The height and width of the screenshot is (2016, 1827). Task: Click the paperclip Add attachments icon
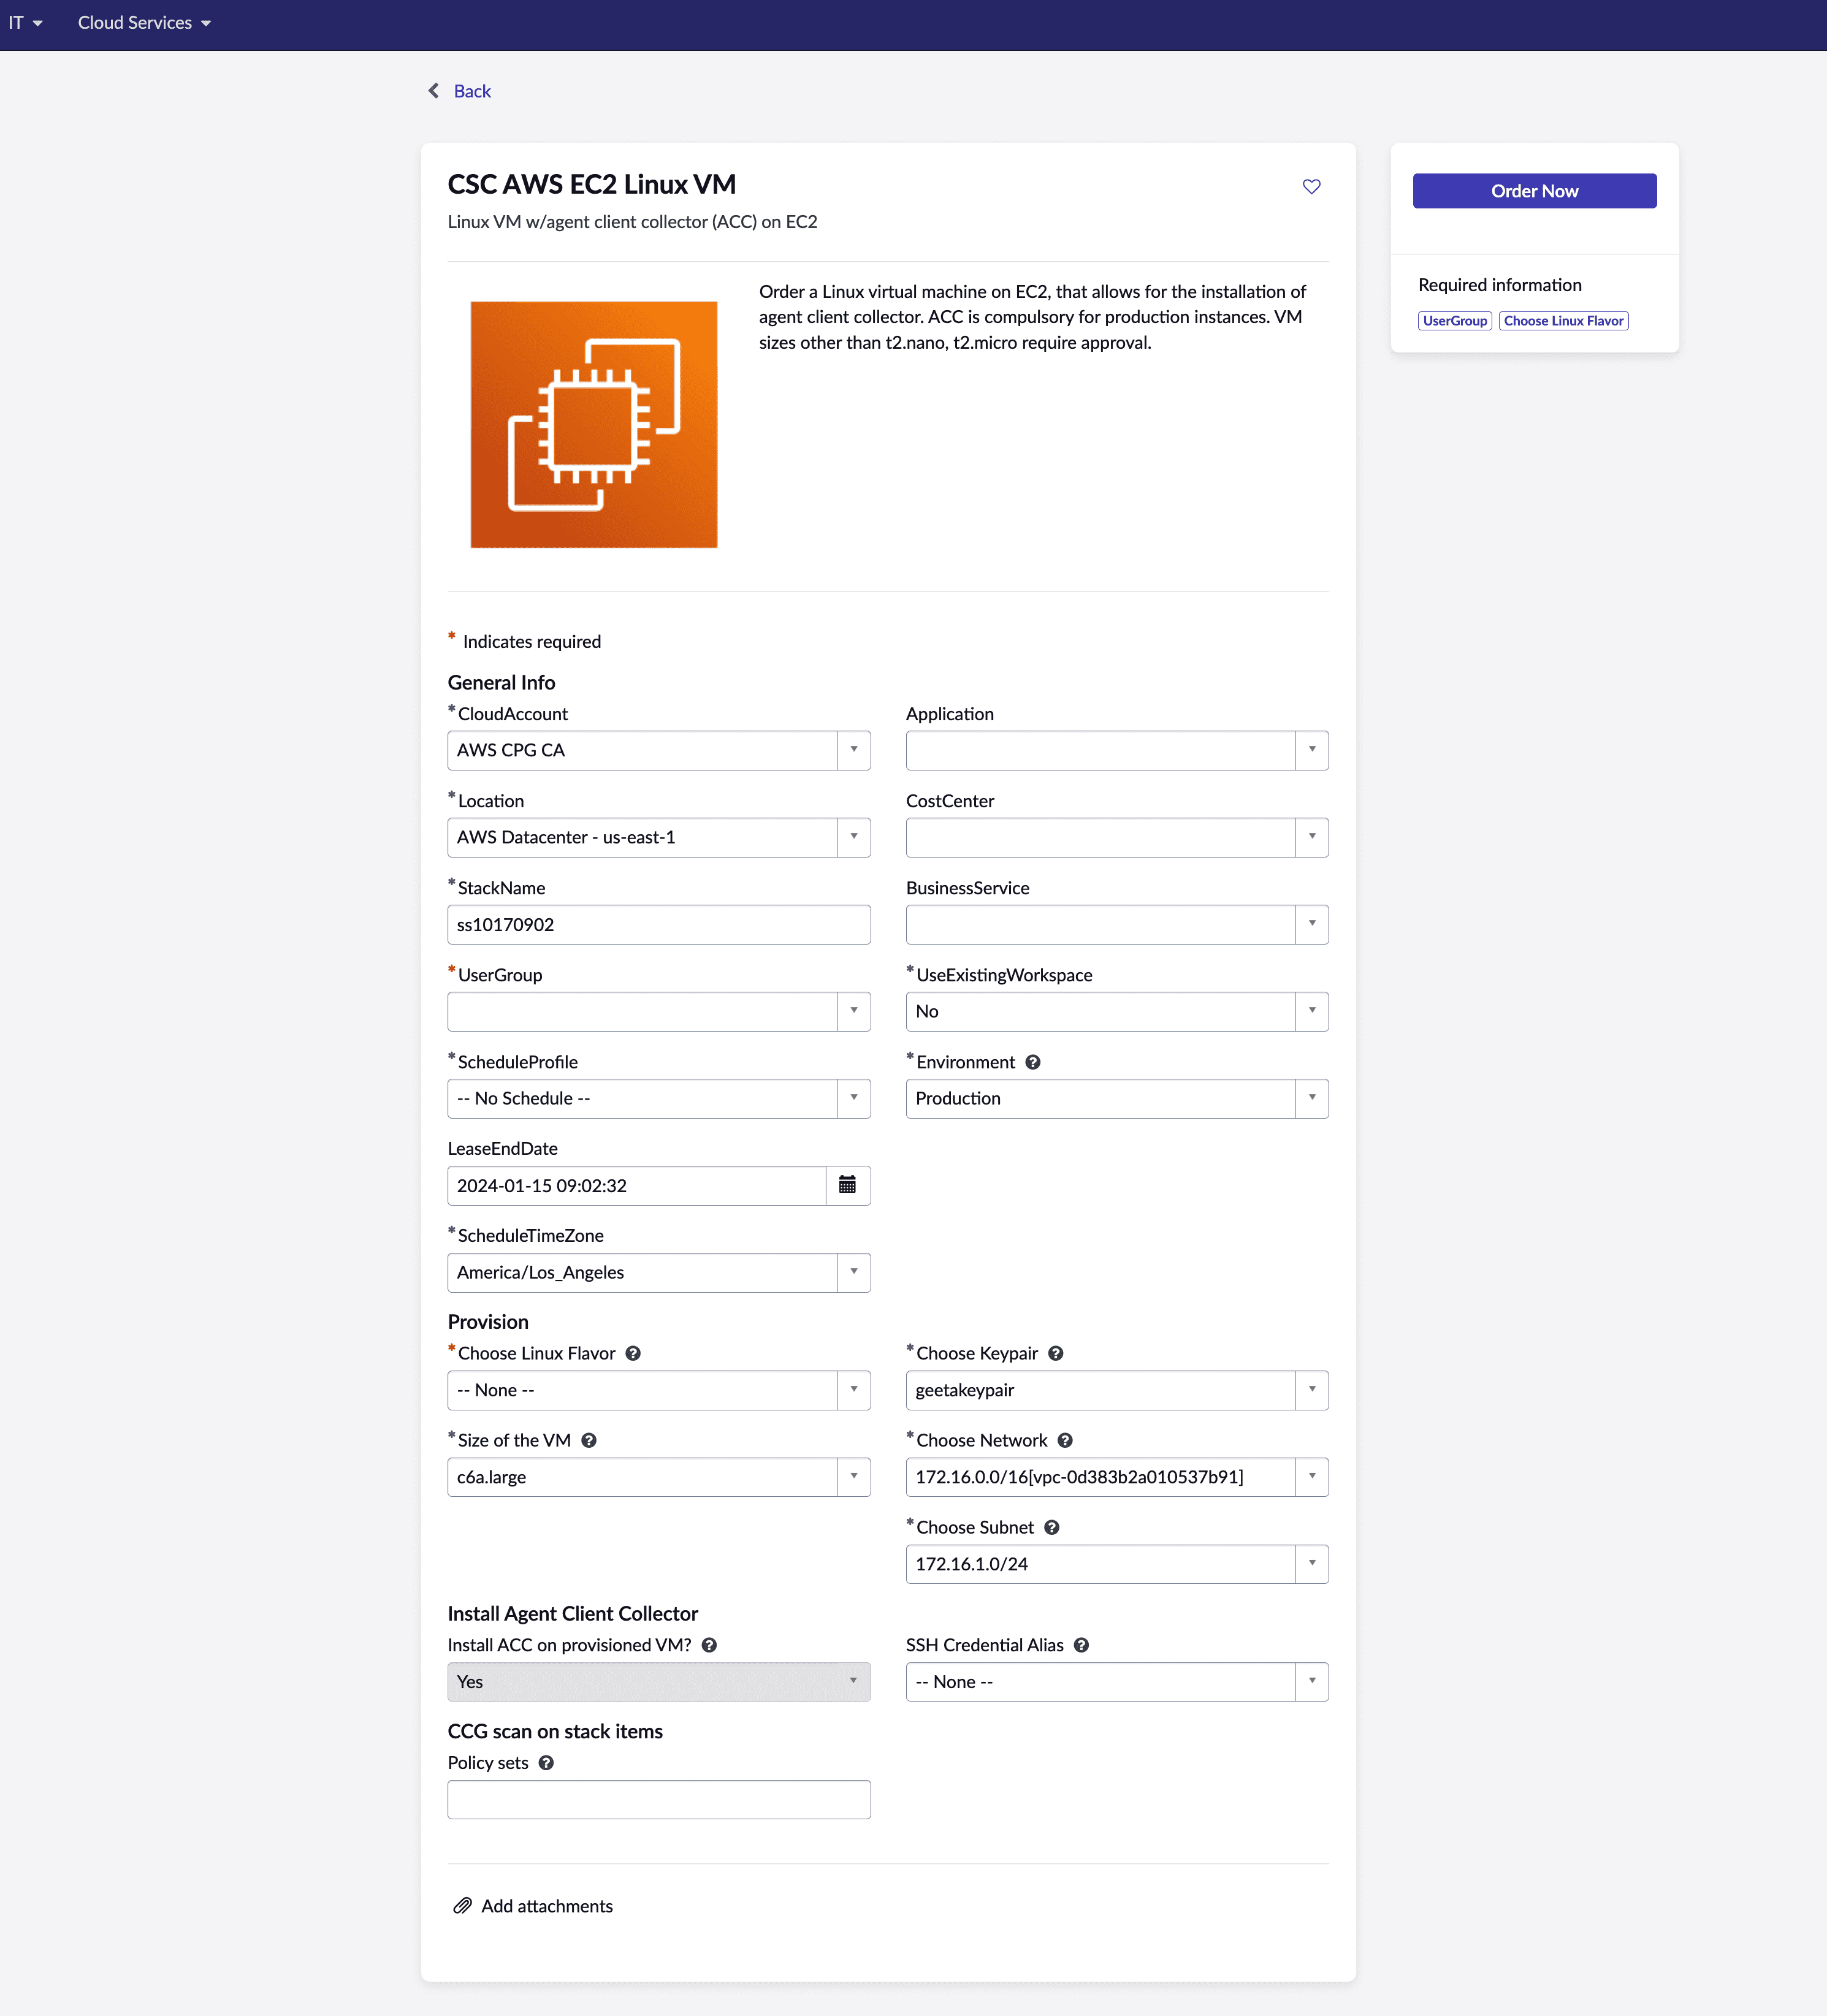click(x=462, y=1906)
